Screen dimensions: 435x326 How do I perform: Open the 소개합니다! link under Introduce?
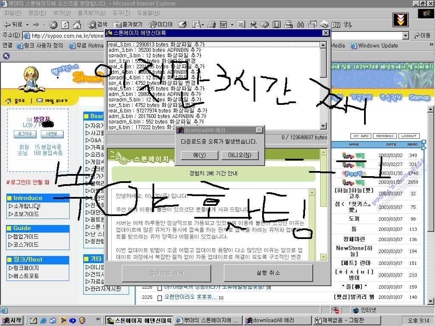(26, 206)
